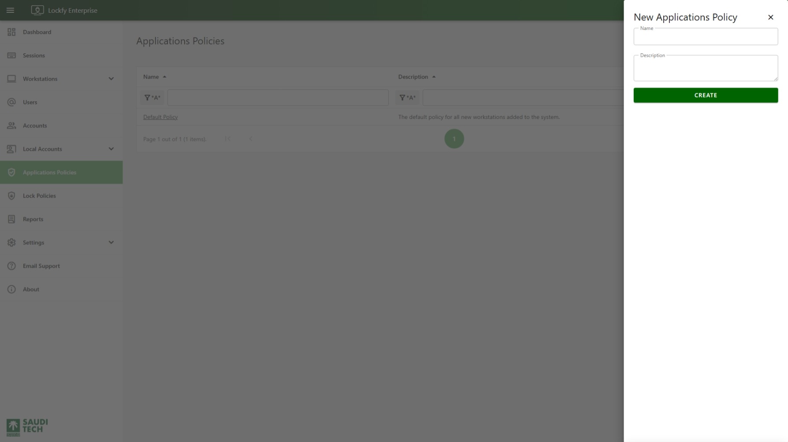Click the Description column filter text box
Screen dimensions: 788x442
pyautogui.click(x=523, y=98)
